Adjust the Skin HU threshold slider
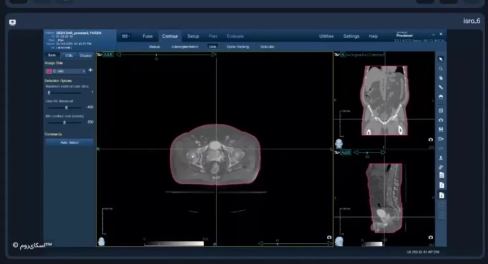This screenshot has height=264, width=488. pyautogui.click(x=66, y=108)
